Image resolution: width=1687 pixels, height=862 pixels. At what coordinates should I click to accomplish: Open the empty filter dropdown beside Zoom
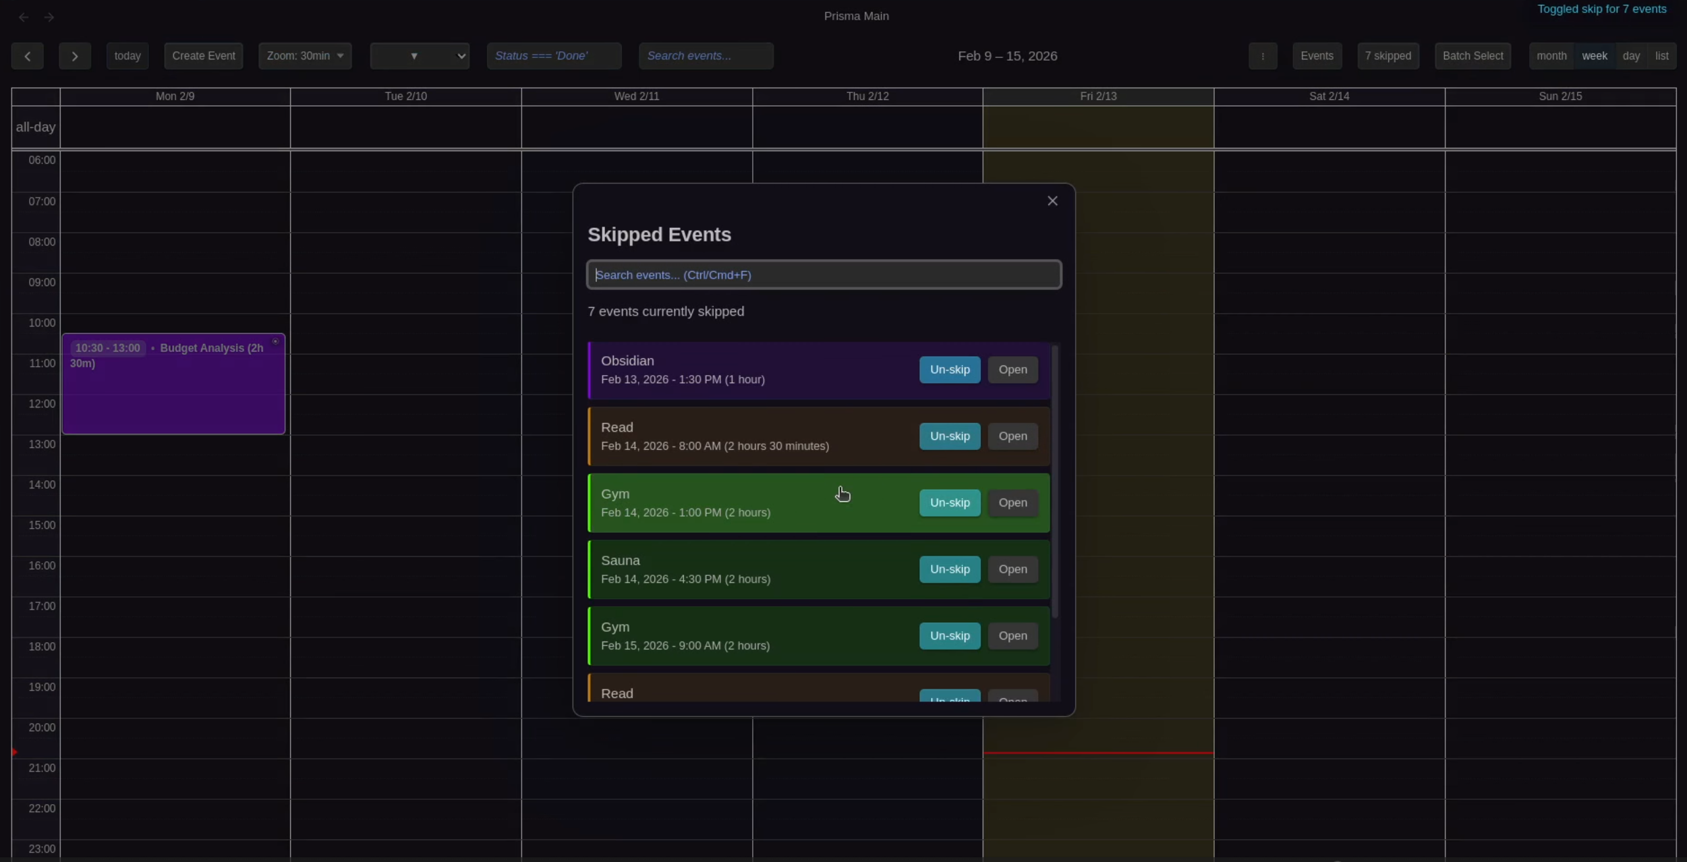coord(413,55)
